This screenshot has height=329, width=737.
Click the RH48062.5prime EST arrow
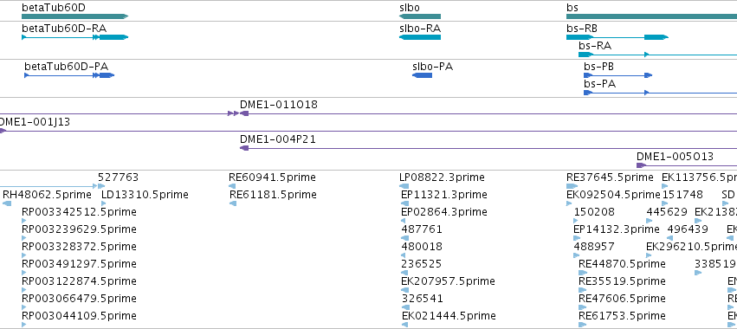(7, 203)
